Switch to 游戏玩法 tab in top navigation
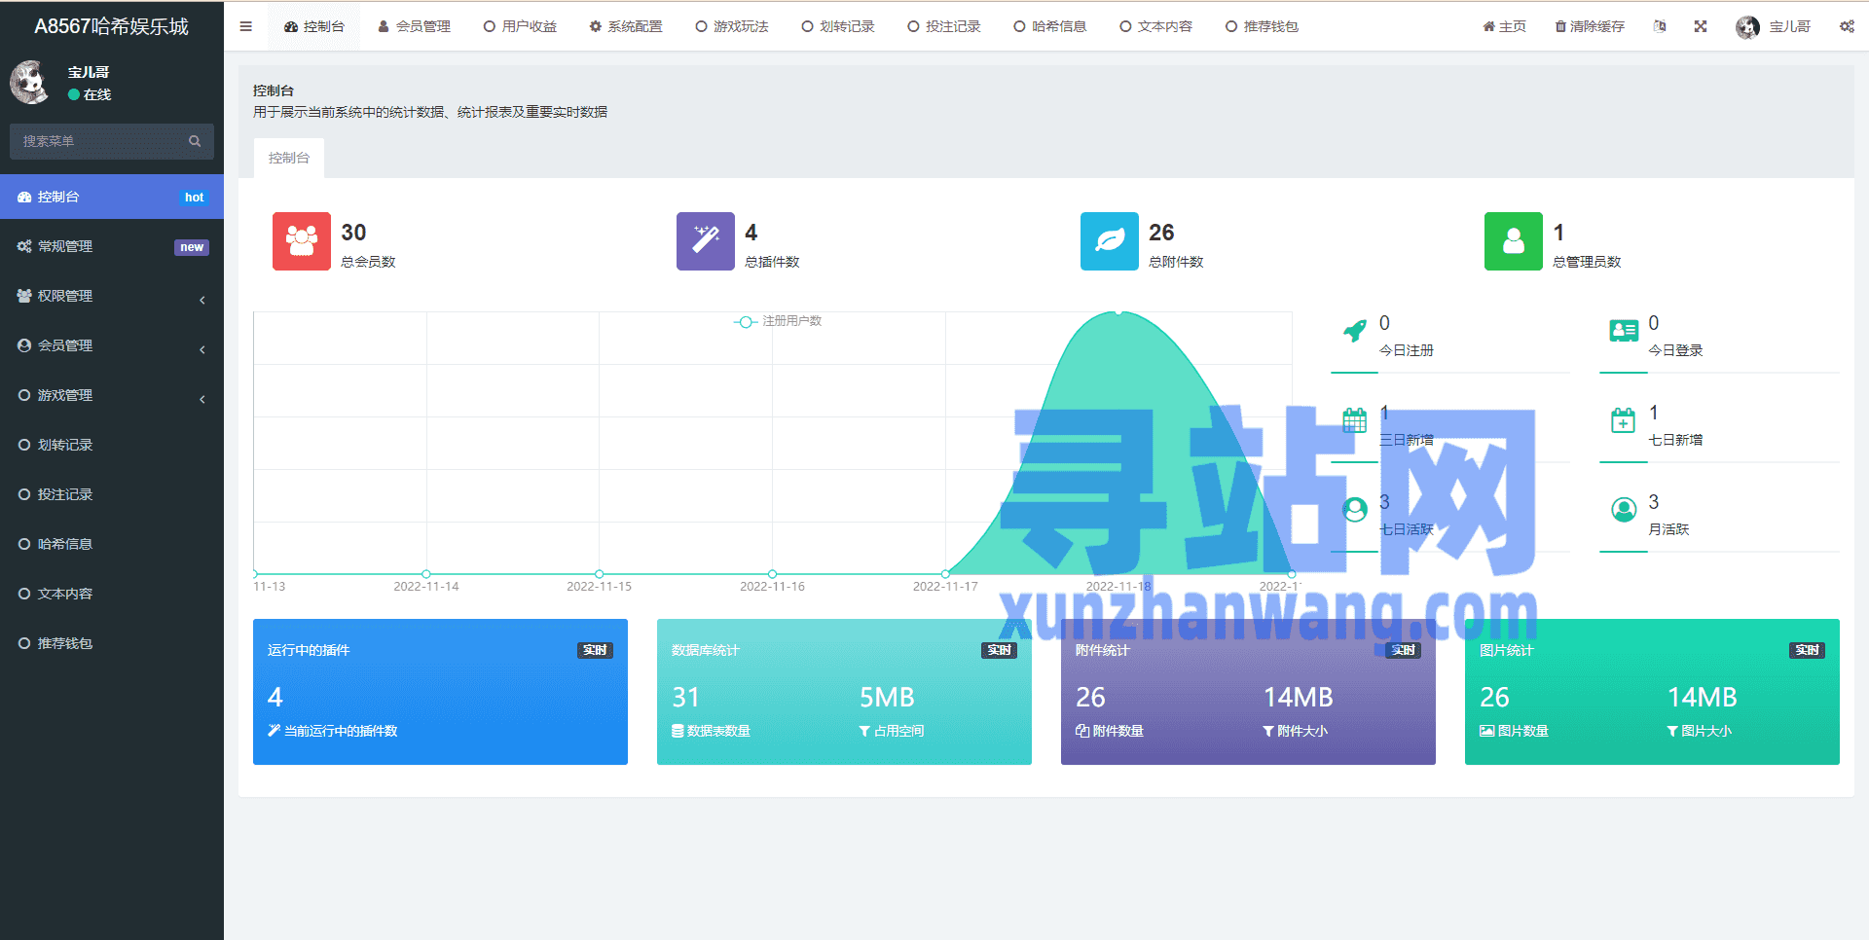 (x=732, y=26)
